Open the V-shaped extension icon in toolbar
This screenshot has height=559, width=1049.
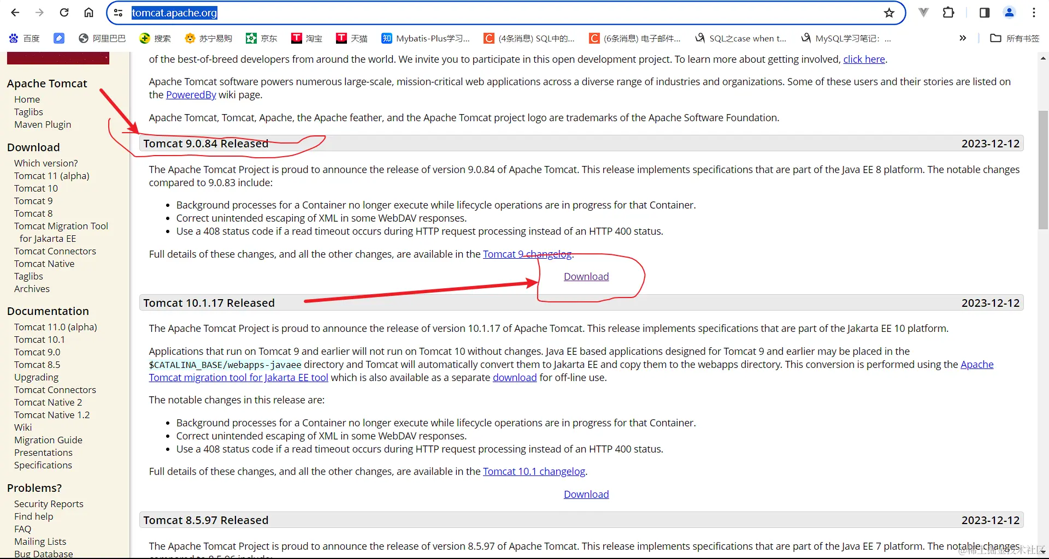tap(923, 13)
